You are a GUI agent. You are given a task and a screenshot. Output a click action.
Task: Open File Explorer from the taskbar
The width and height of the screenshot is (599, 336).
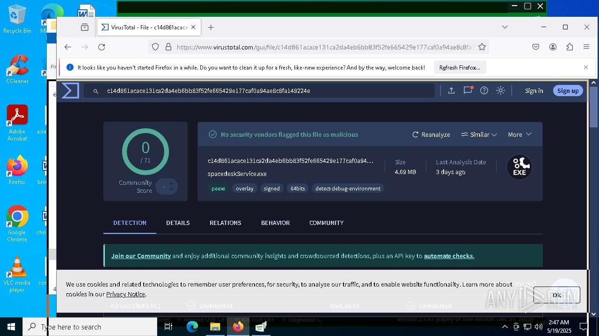pos(215,327)
